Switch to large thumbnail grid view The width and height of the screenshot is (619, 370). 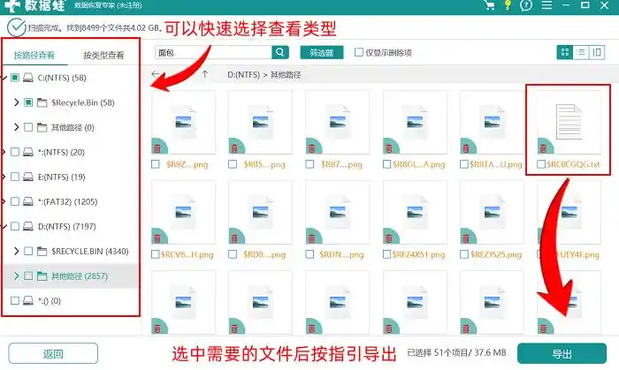(x=564, y=52)
